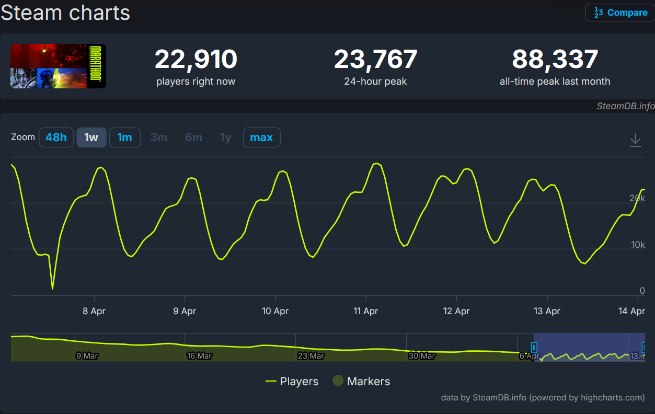The height and width of the screenshot is (414, 655).
Task: Click the 20k y-axis label
Action: pyautogui.click(x=637, y=199)
